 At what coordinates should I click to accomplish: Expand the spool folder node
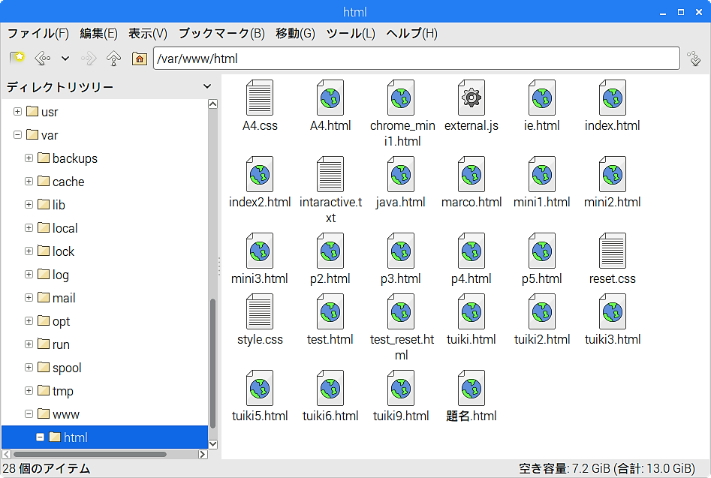(x=29, y=368)
